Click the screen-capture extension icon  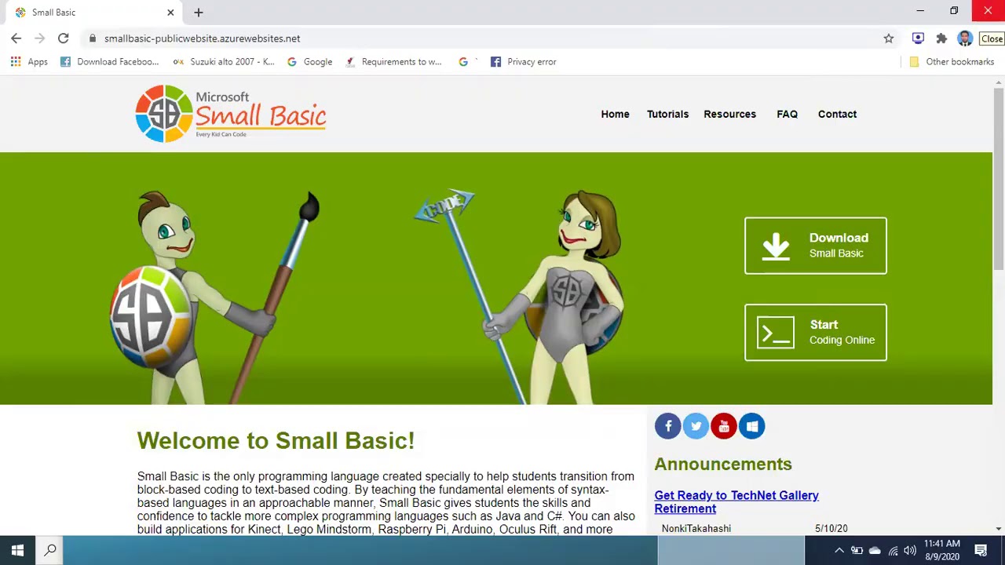point(918,38)
